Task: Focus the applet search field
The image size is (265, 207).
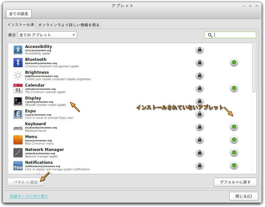Action: coord(234,35)
